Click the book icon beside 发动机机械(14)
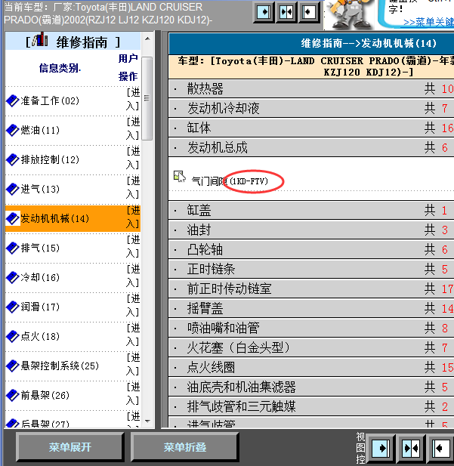This screenshot has width=454, height=466. click(x=13, y=218)
